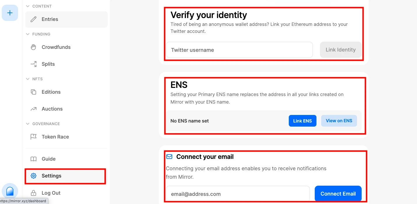This screenshot has width=417, height=204.
Task: Click the Link ENS button
Action: [x=302, y=121]
